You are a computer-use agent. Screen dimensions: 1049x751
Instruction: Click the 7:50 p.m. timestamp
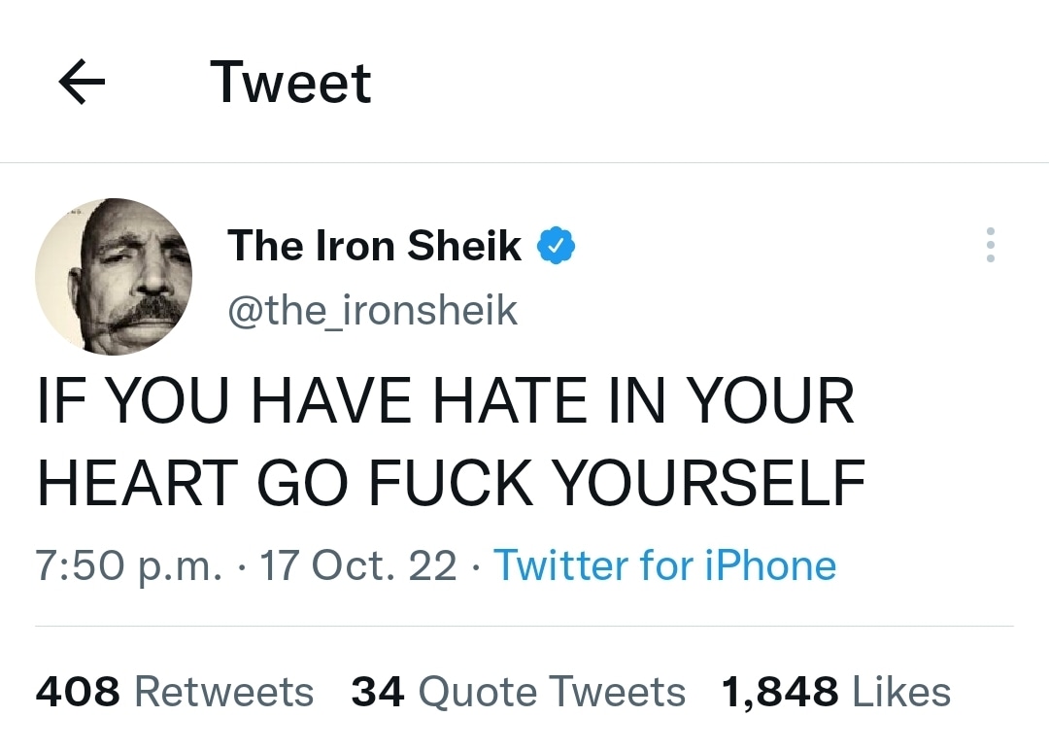129,565
